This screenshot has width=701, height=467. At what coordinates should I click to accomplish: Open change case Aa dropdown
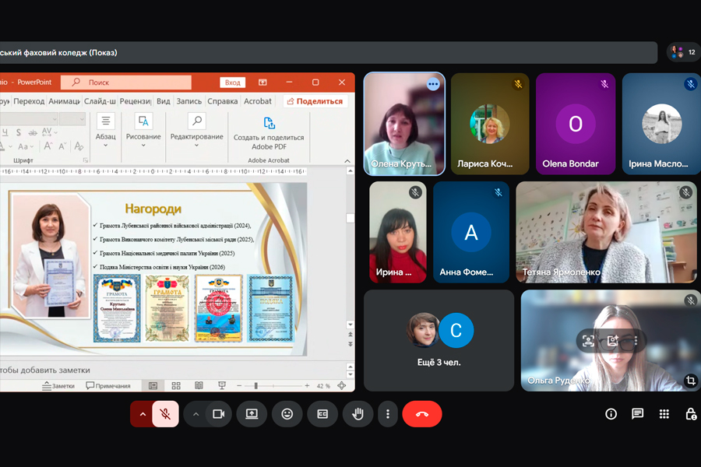pyautogui.click(x=26, y=146)
